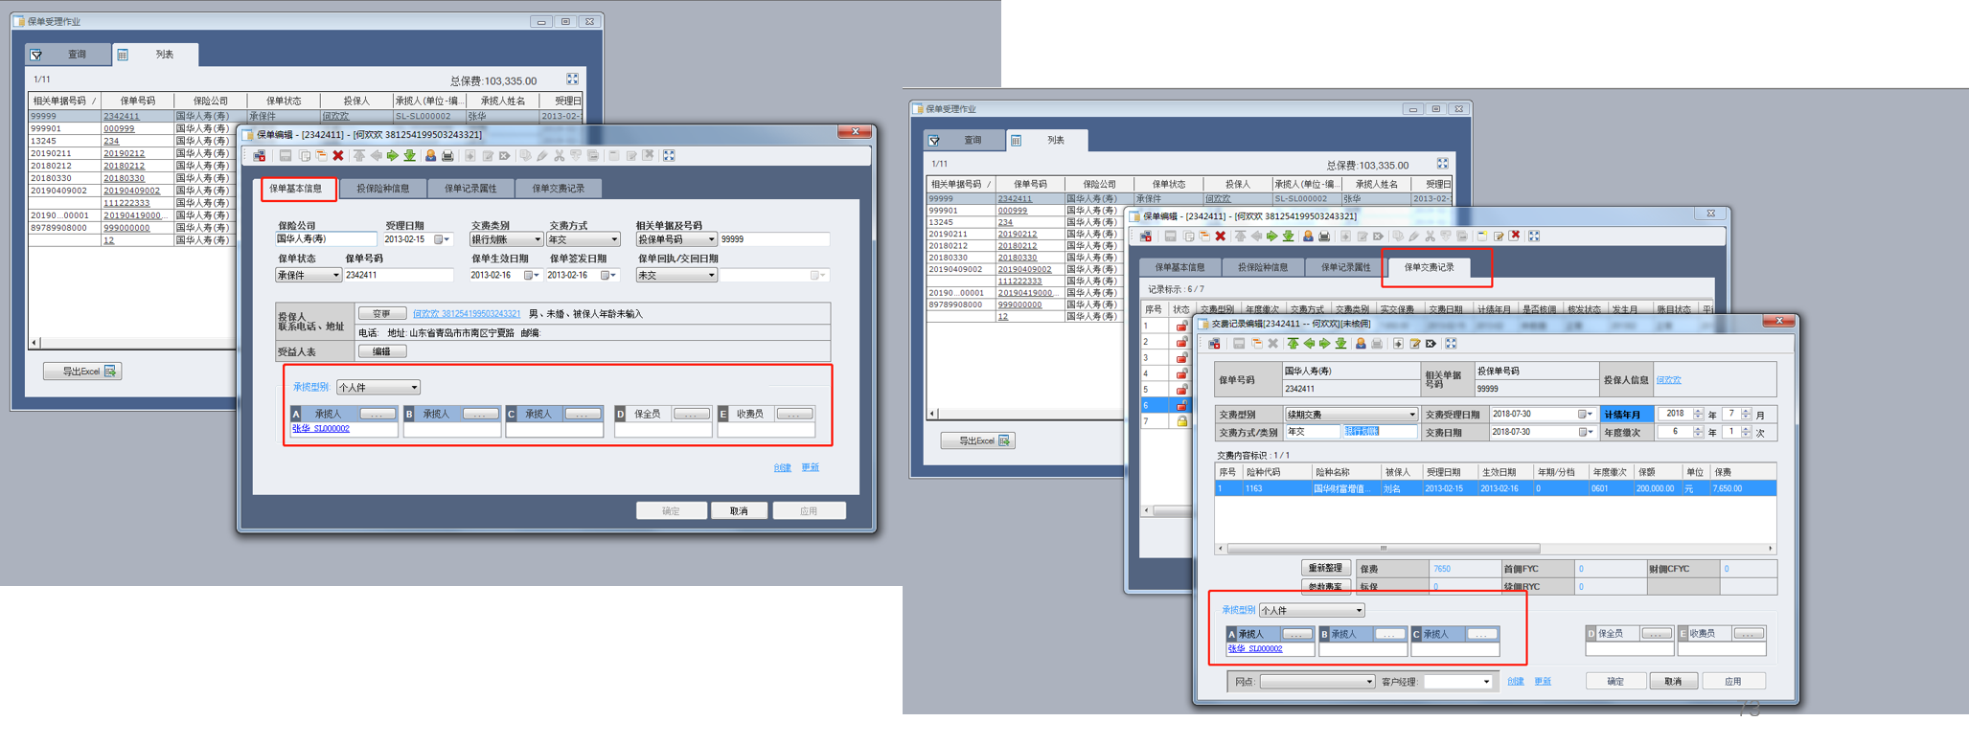The image size is (1969, 744).
Task: Click the horizontal scrollbar under the 交费内容 table
Action: (1383, 549)
